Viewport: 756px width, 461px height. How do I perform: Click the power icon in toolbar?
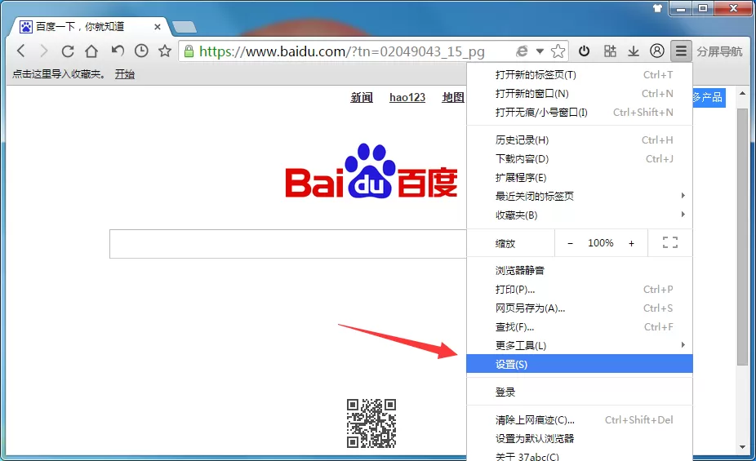(x=584, y=51)
